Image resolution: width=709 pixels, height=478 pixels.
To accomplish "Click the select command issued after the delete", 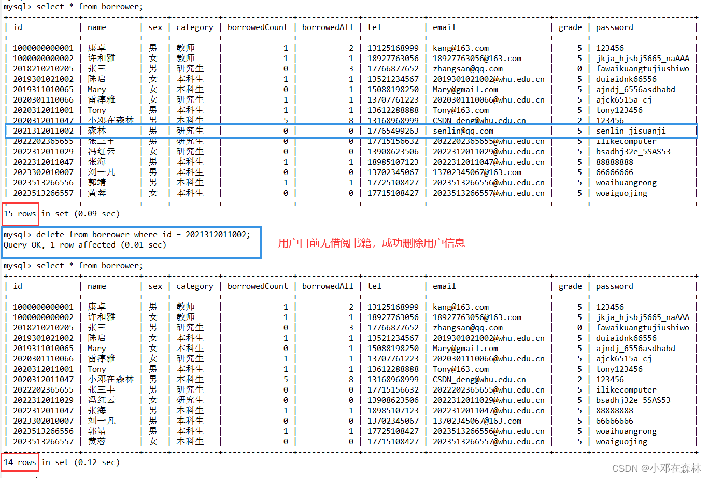I will tap(73, 266).
